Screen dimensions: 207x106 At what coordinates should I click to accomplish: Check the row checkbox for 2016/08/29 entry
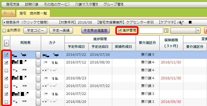coord(7,102)
